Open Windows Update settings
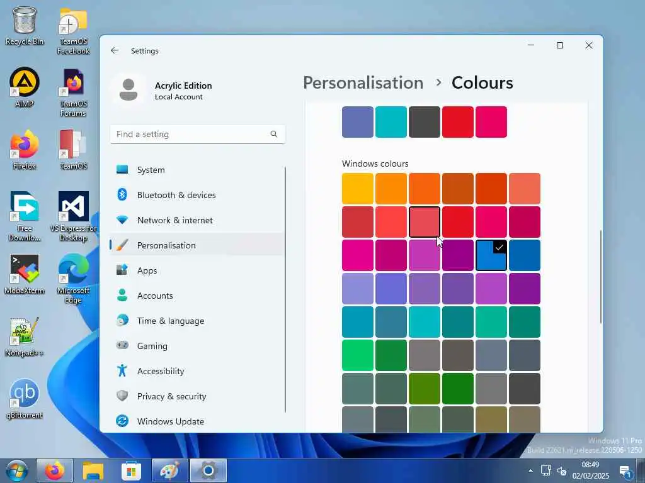The image size is (645, 483). (x=197, y=421)
